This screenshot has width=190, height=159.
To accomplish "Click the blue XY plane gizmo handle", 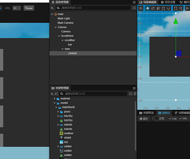I will click(x=179, y=53).
